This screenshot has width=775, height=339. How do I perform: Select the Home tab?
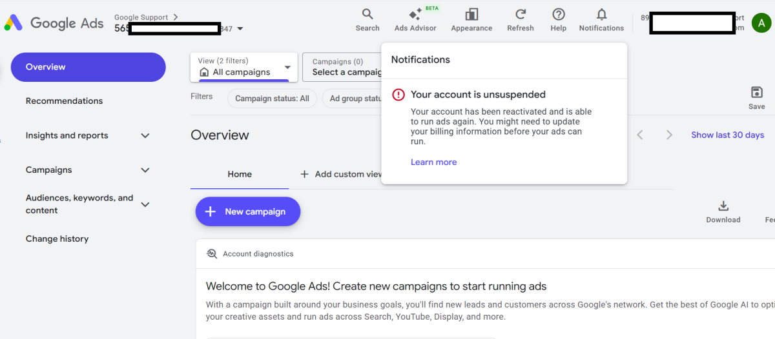pos(240,174)
